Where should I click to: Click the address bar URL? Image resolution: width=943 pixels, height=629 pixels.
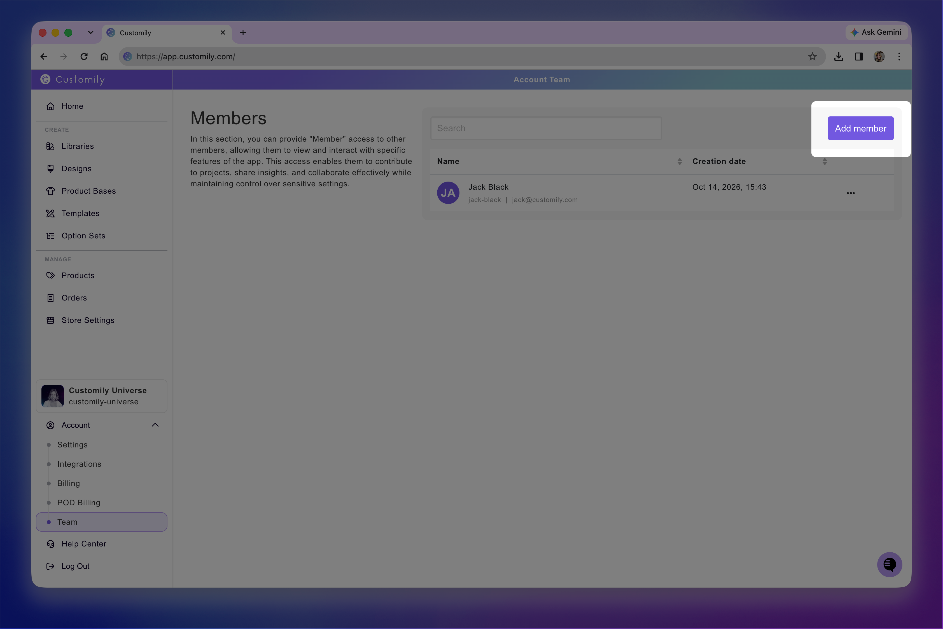point(186,57)
